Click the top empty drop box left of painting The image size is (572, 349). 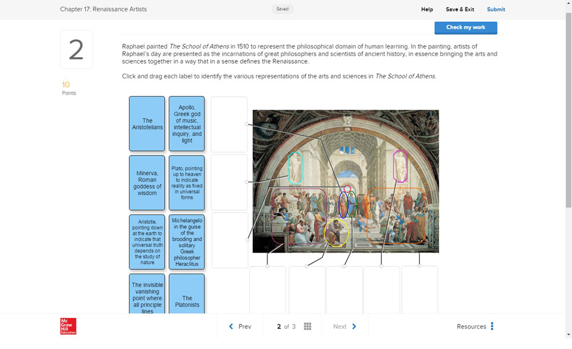point(229,124)
